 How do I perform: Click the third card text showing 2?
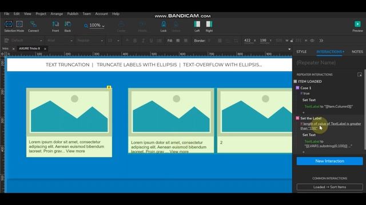[221, 142]
